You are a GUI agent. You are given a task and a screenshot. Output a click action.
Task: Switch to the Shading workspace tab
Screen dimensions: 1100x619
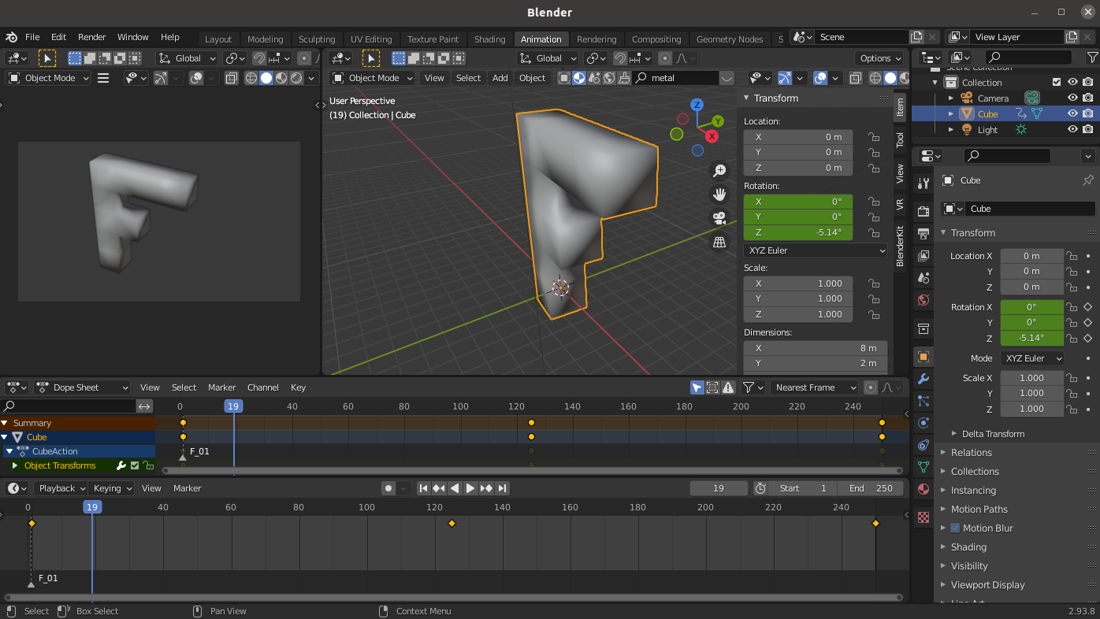tap(489, 39)
